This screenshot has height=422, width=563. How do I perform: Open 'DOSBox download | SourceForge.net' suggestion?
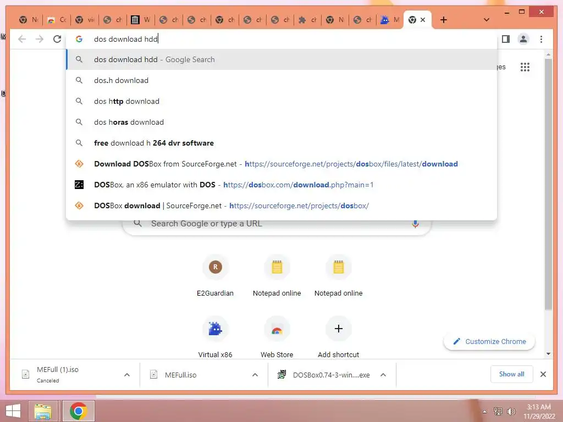281,206
